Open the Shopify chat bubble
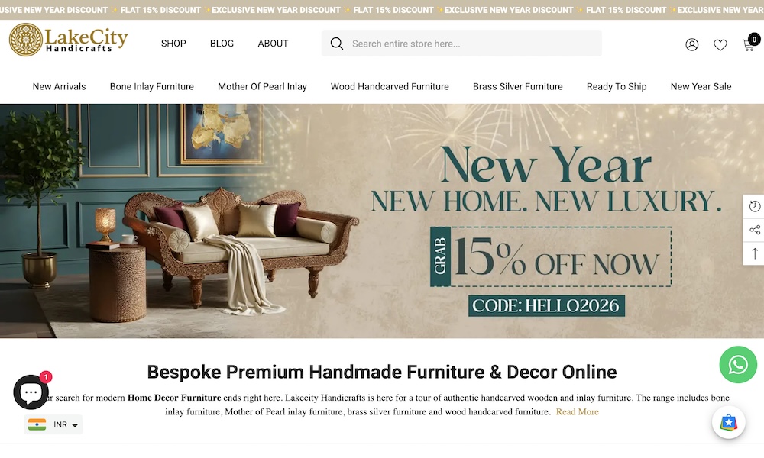This screenshot has width=764, height=458. (31, 392)
